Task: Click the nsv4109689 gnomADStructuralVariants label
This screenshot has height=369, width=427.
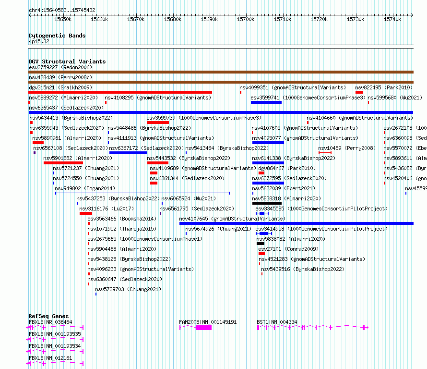Action: (x=203, y=168)
